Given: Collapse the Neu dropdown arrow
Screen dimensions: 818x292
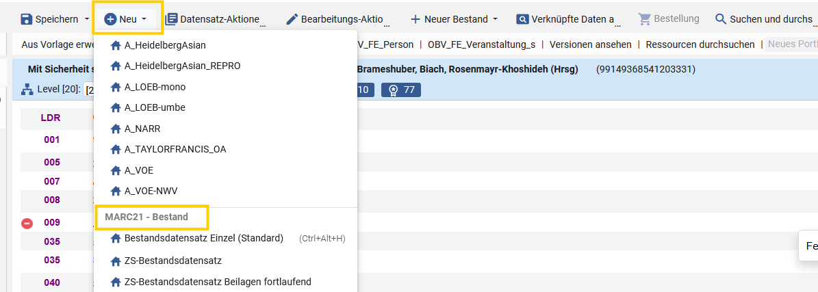Looking at the screenshot, I should (144, 19).
